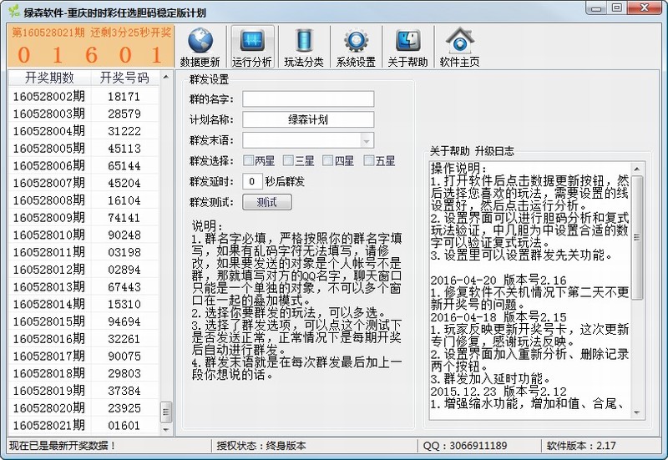Open 系统设置 gear icon
668x460 pixels.
(356, 42)
